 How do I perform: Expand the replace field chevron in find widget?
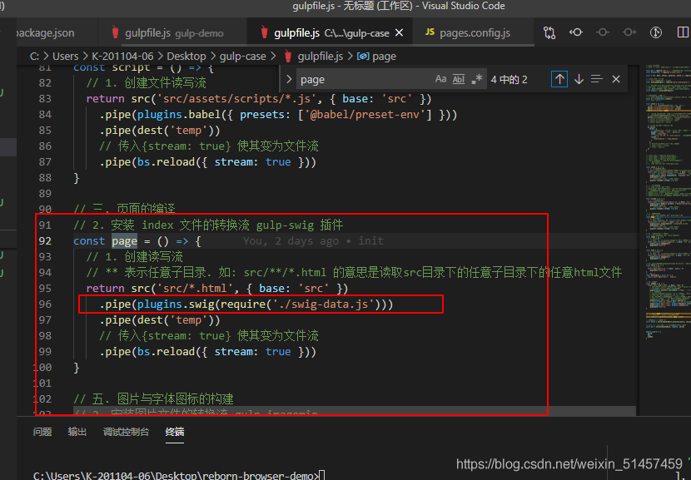click(289, 79)
